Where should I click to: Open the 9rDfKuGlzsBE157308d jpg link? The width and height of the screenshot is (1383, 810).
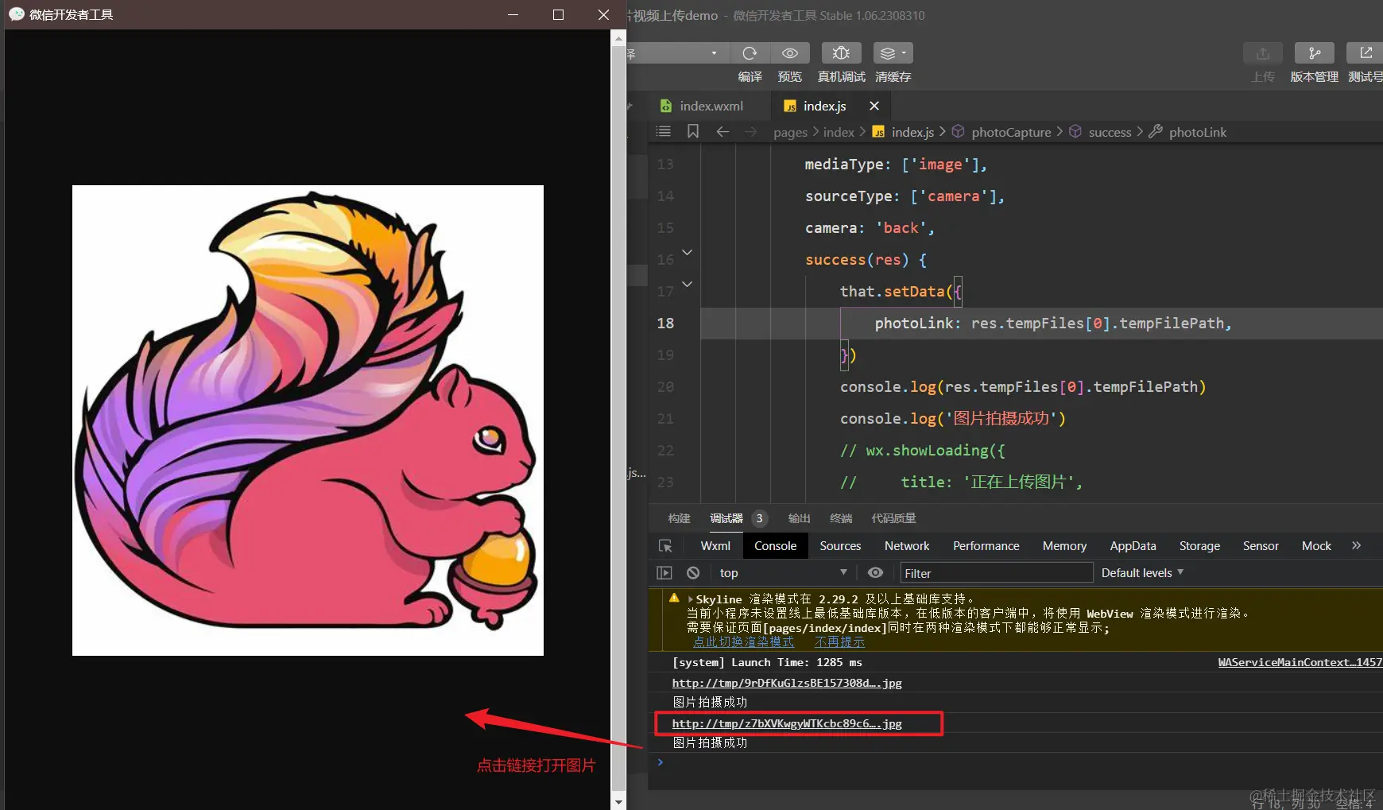[x=787, y=683]
